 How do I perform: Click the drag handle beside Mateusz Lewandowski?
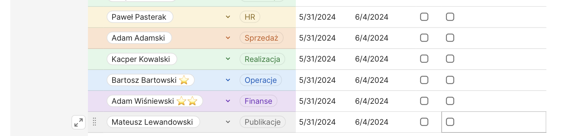(94, 122)
